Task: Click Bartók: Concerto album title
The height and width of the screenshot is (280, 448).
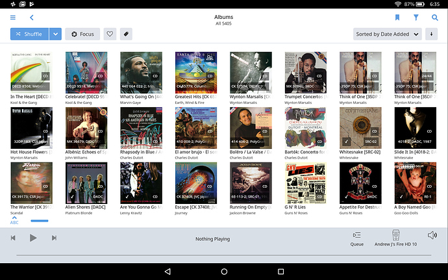Action: 306,152
